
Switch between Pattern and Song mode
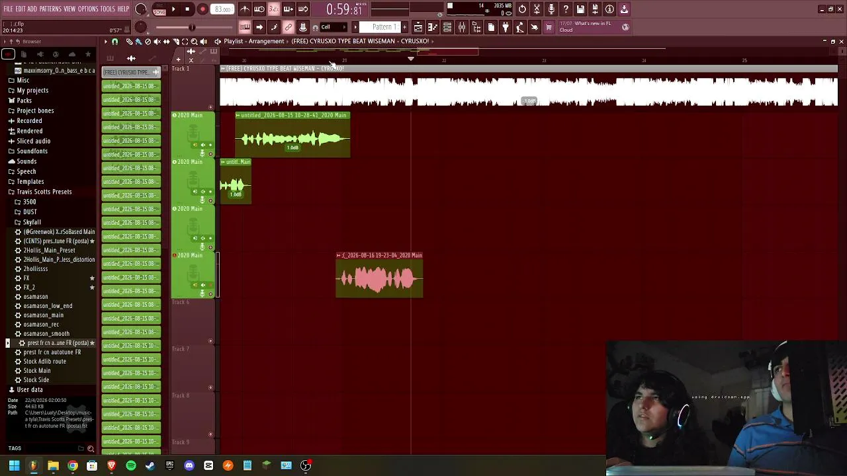pyautogui.click(x=159, y=9)
